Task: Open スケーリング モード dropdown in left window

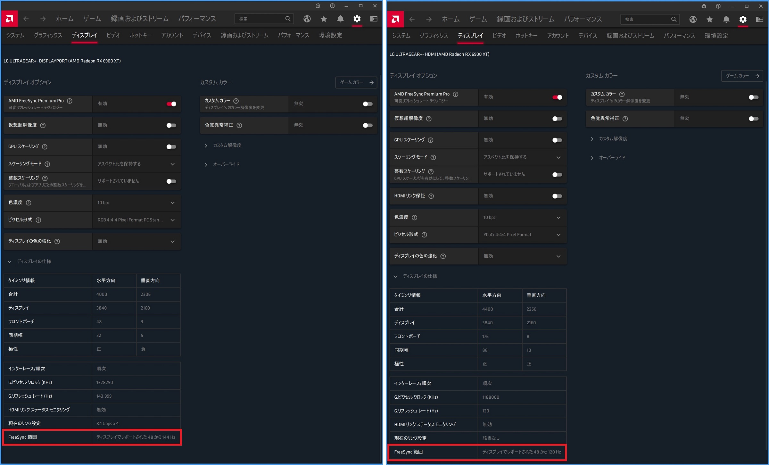Action: 136,164
